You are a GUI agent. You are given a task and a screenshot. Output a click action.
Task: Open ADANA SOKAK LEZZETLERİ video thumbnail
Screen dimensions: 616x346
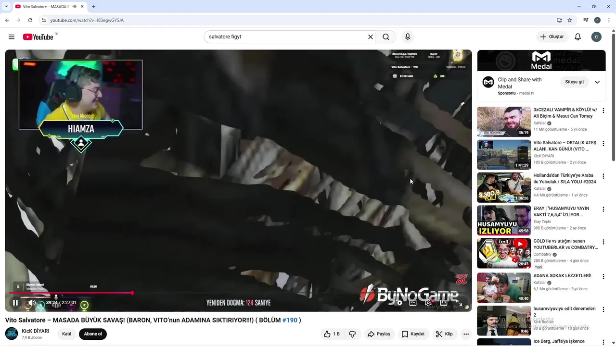[x=504, y=288]
